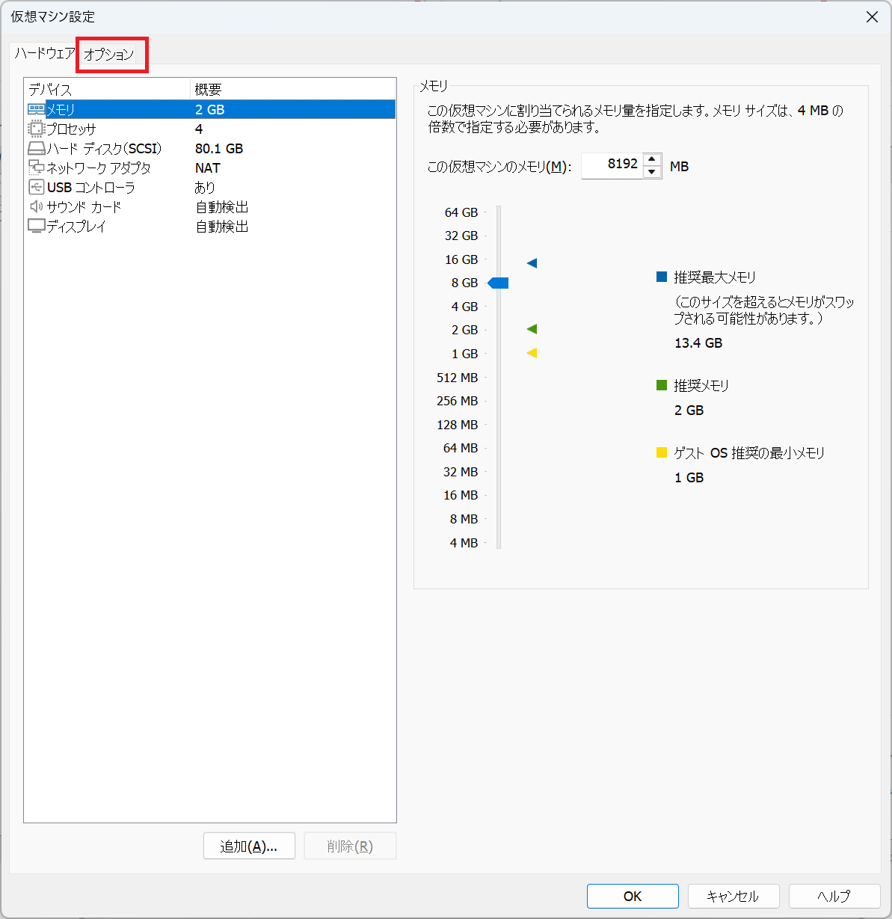The width and height of the screenshot is (892, 919).
Task: Select the network adapter icon
Action: (36, 167)
